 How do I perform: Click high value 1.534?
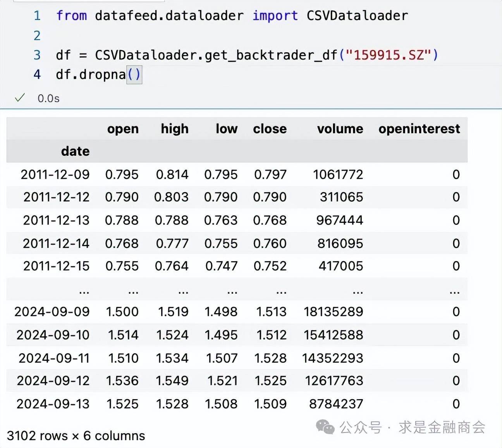coord(172,358)
